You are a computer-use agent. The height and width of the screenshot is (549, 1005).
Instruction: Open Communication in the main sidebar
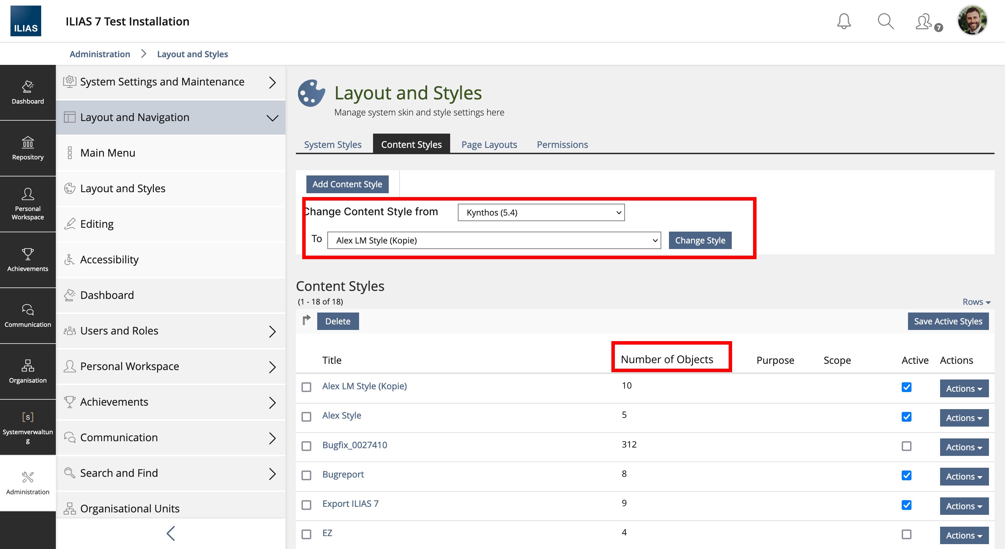(28, 315)
